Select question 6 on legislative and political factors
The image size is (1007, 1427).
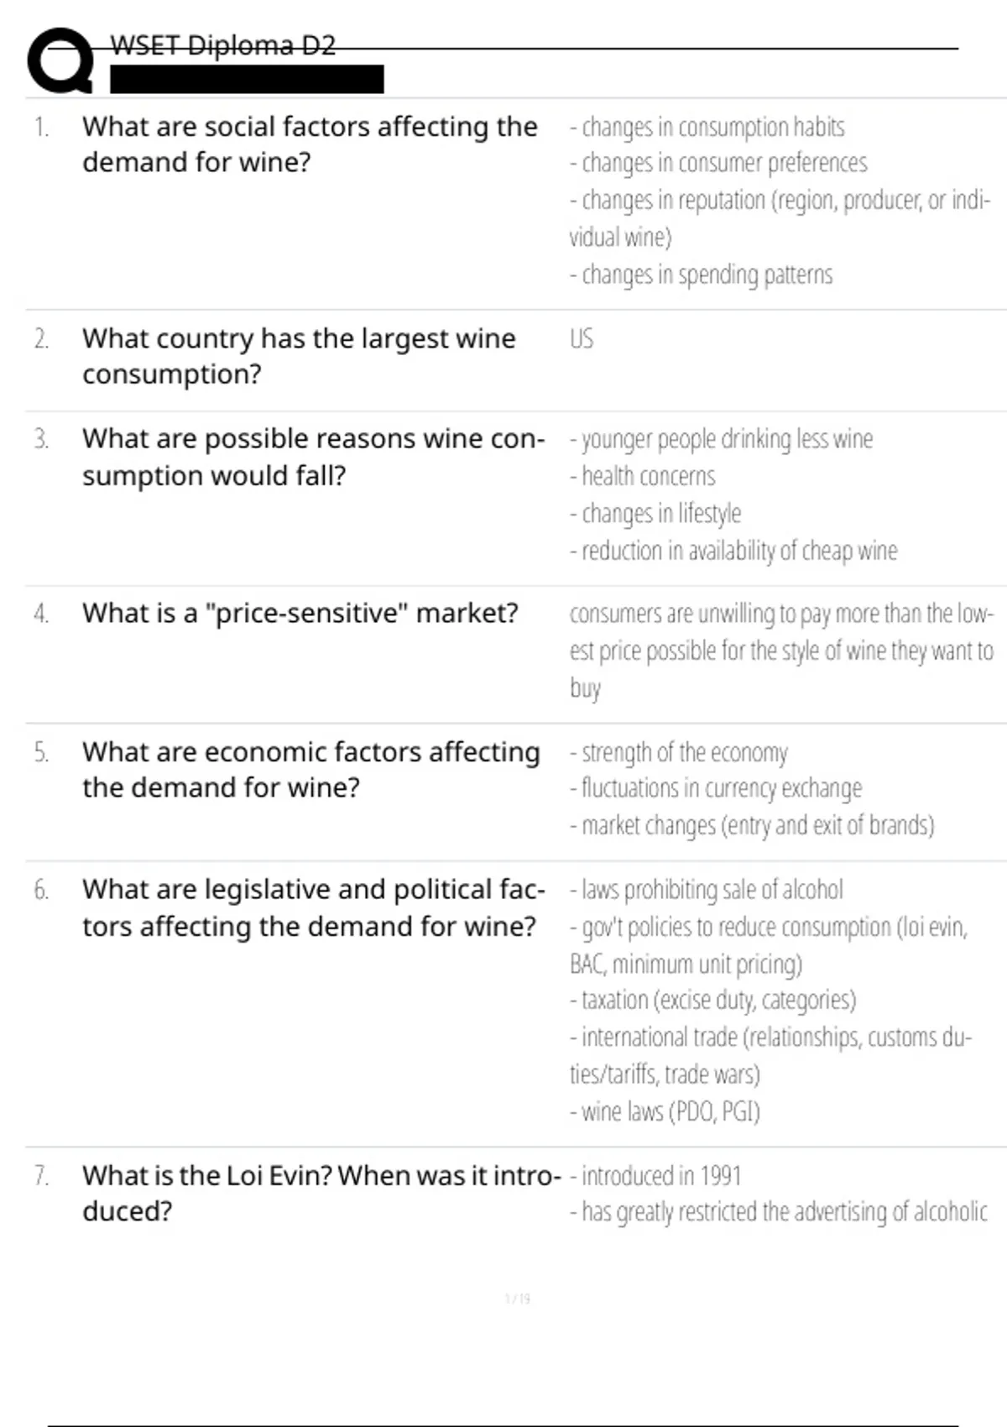313,907
